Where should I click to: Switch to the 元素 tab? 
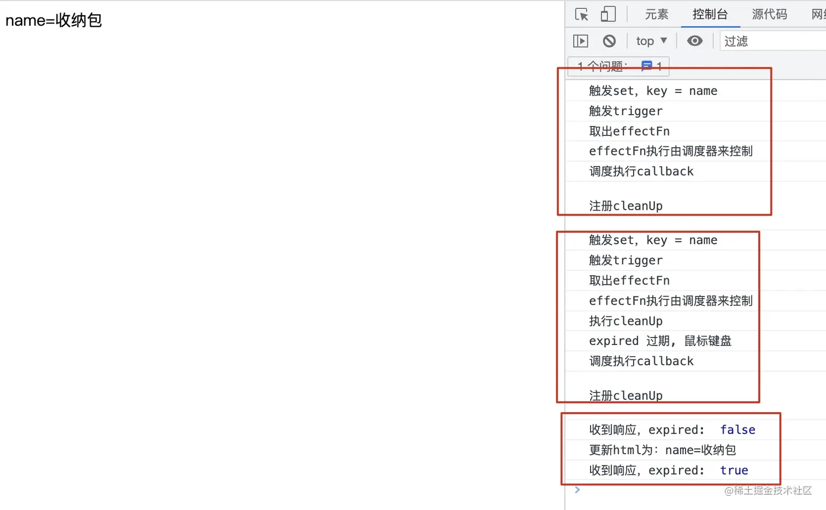point(656,15)
